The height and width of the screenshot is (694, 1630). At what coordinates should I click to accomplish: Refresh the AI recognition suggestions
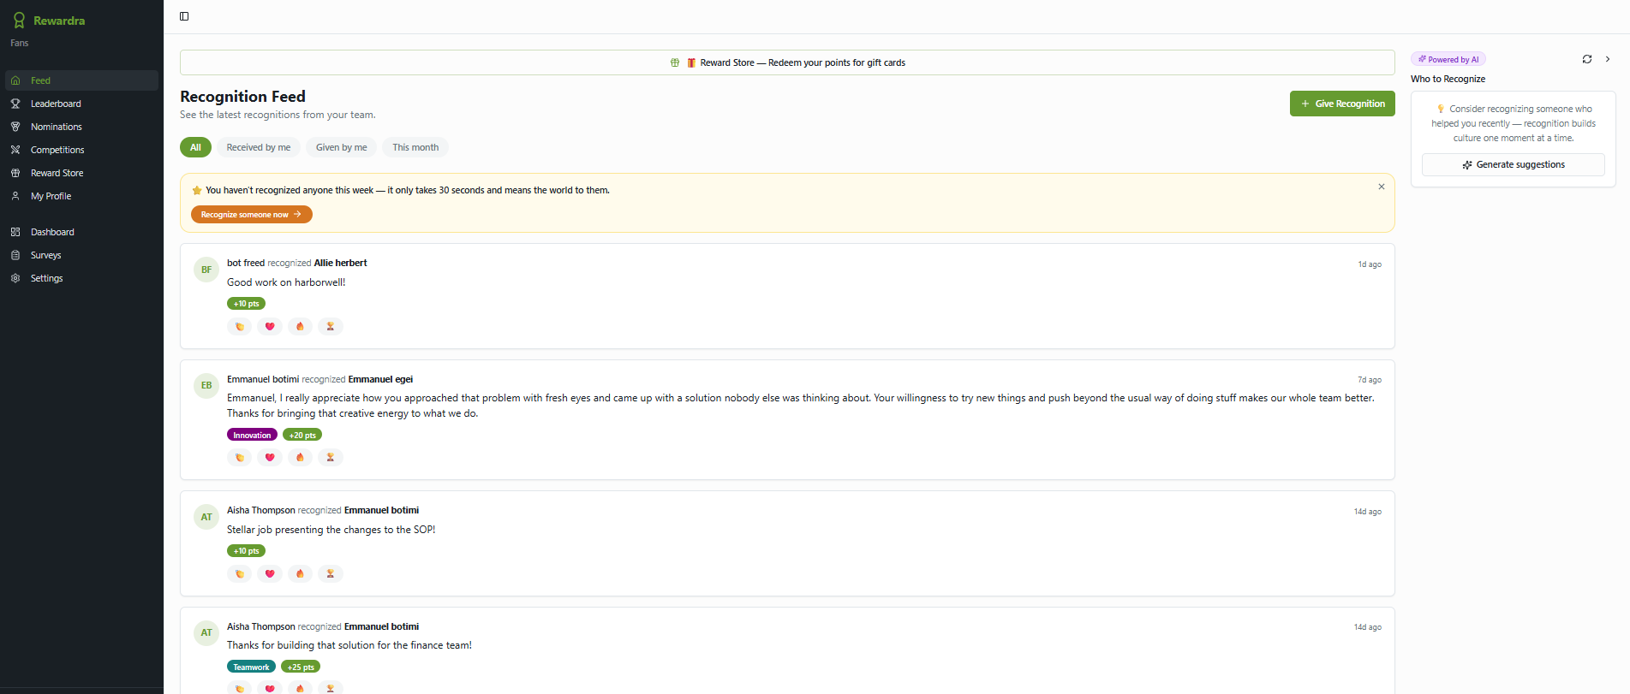tap(1587, 59)
